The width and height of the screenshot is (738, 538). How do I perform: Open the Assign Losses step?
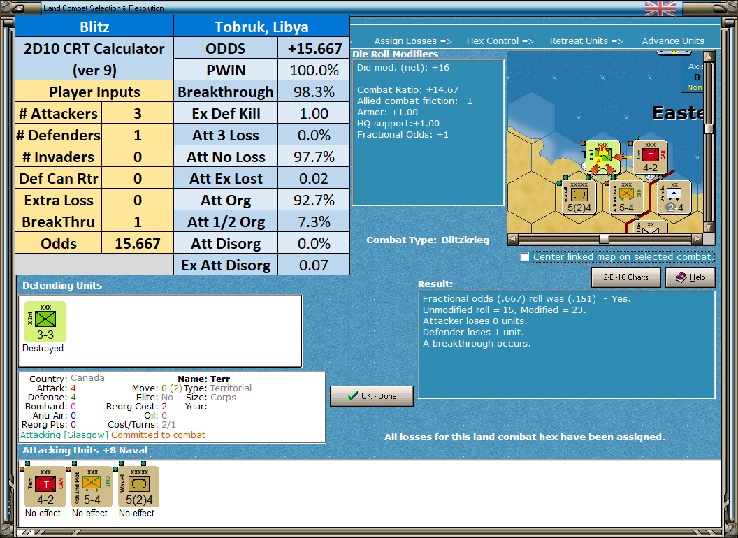413,41
